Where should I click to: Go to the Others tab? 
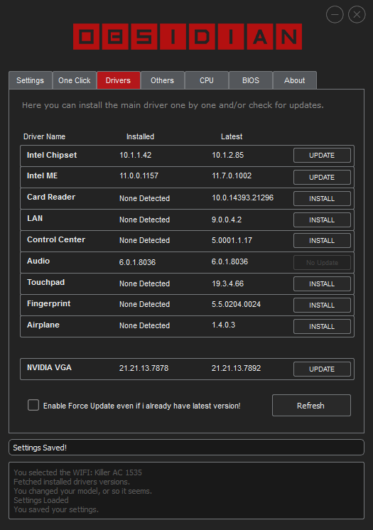click(x=162, y=80)
